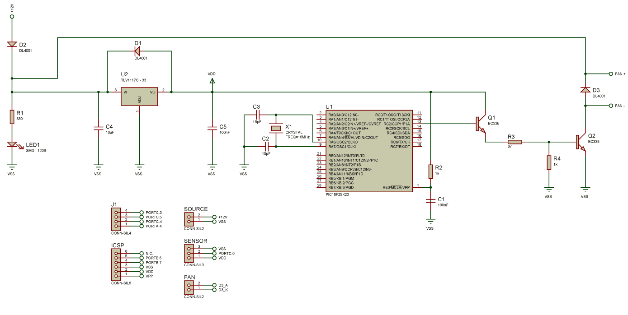Select the J1 CONN-SIL4 connector
This screenshot has width=628, height=315.
pyautogui.click(x=116, y=219)
